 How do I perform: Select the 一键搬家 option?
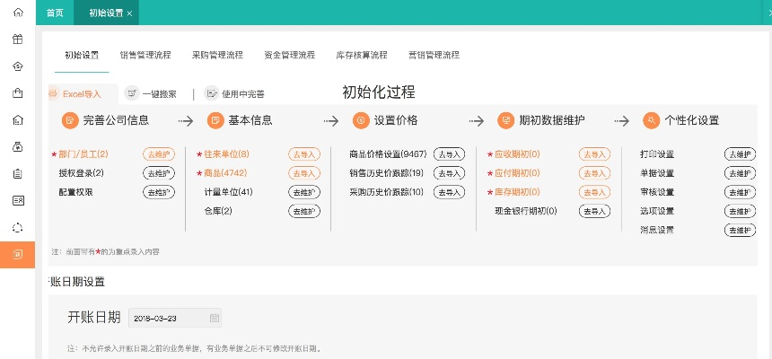[151, 92]
